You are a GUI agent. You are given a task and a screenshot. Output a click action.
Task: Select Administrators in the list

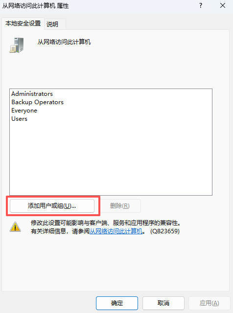pyautogui.click(x=32, y=94)
